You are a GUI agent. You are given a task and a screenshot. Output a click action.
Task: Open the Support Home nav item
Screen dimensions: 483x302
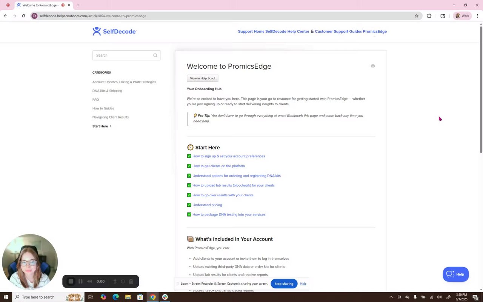click(251, 31)
